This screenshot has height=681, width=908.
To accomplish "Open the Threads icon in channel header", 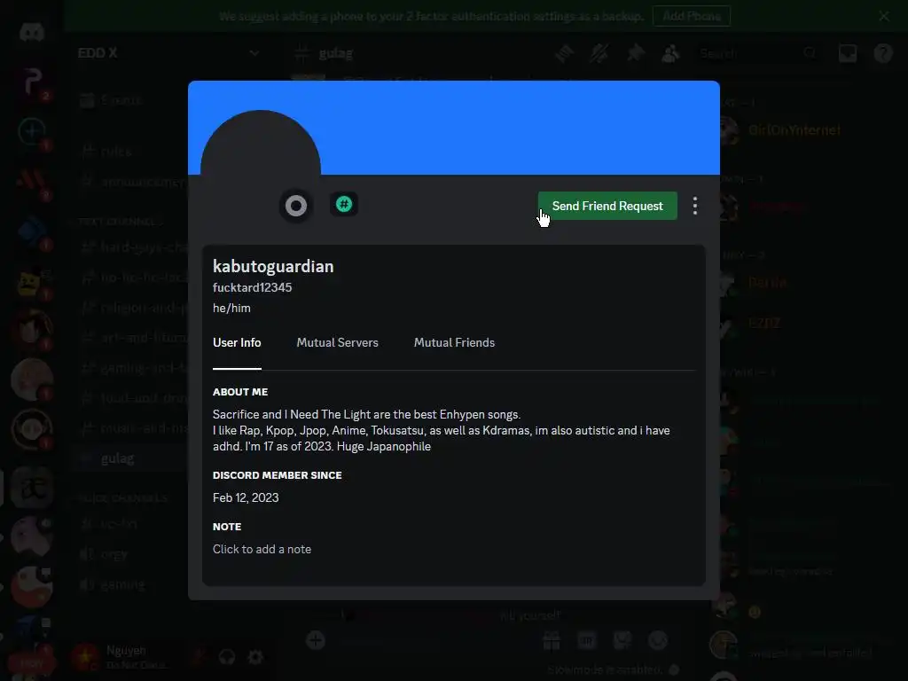I will 564,54.
